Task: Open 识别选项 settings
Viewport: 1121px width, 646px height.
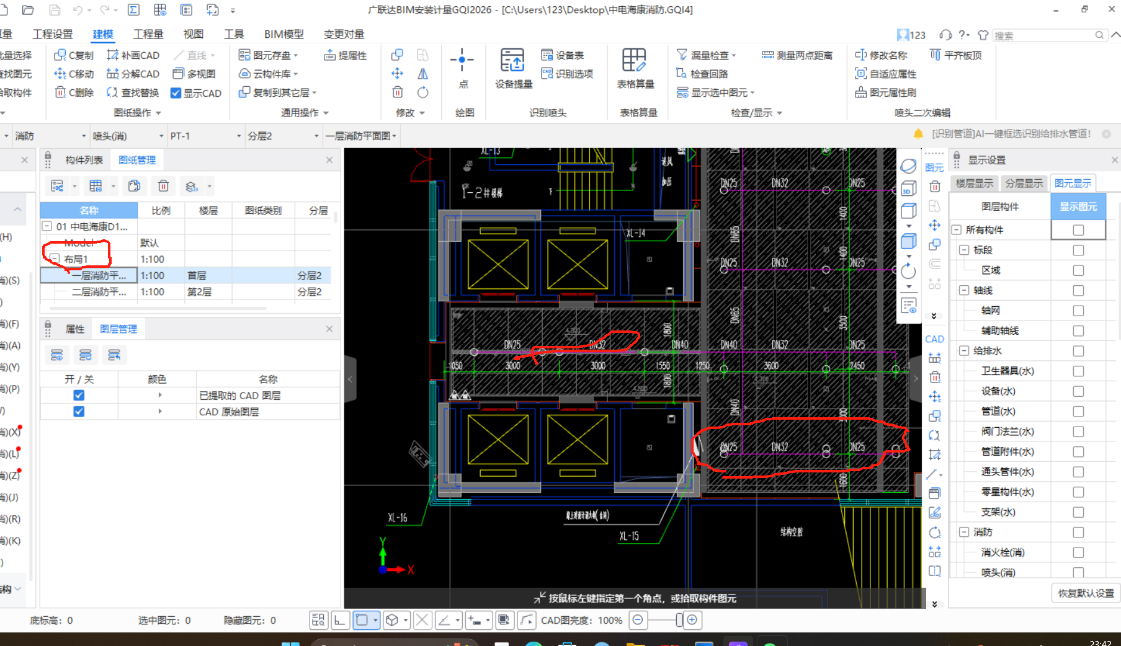Action: [567, 74]
